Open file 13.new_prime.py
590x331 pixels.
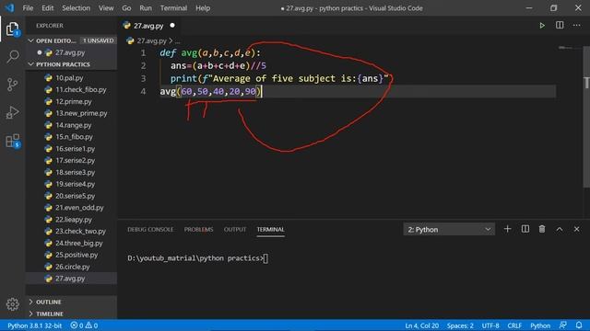point(71,113)
